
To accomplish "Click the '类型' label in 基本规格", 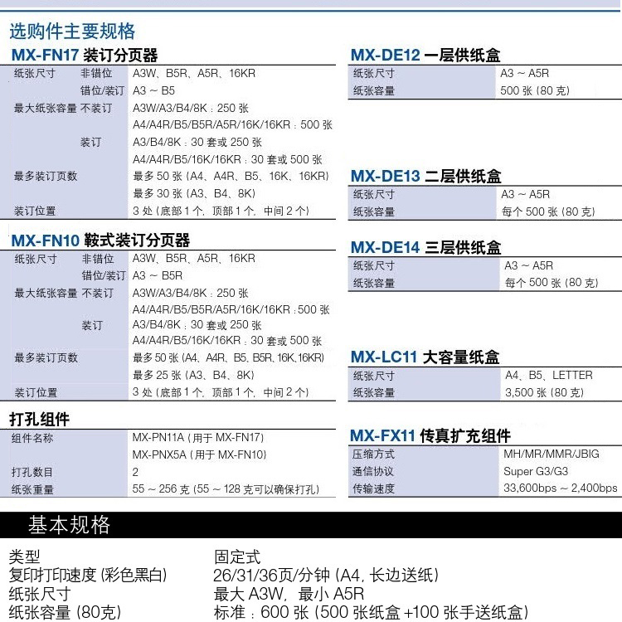I will click(x=24, y=556).
